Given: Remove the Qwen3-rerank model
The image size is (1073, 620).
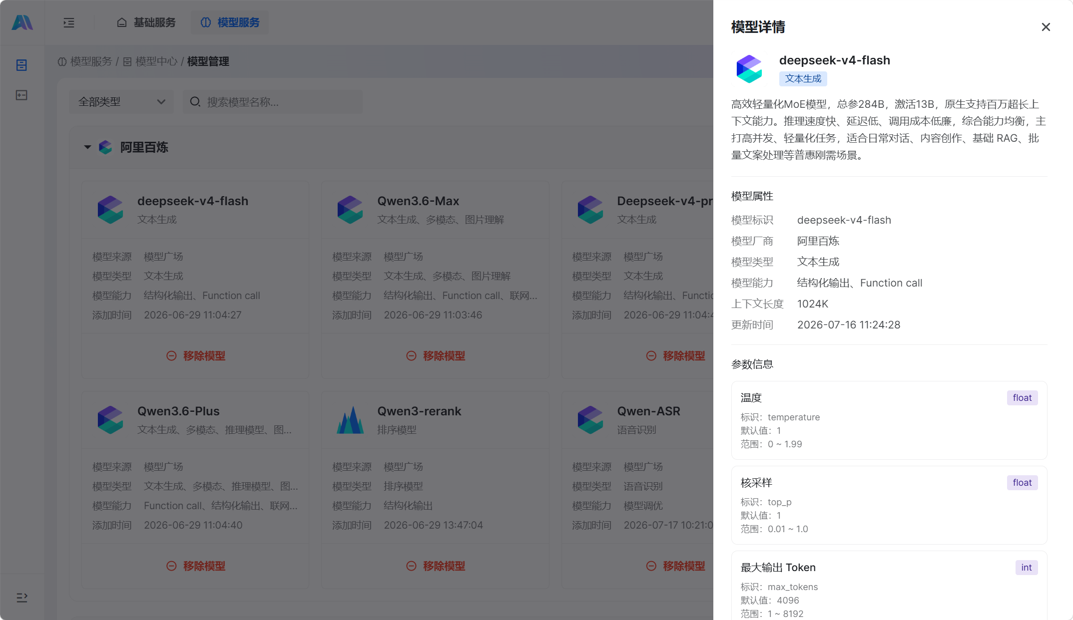Looking at the screenshot, I should (x=436, y=566).
